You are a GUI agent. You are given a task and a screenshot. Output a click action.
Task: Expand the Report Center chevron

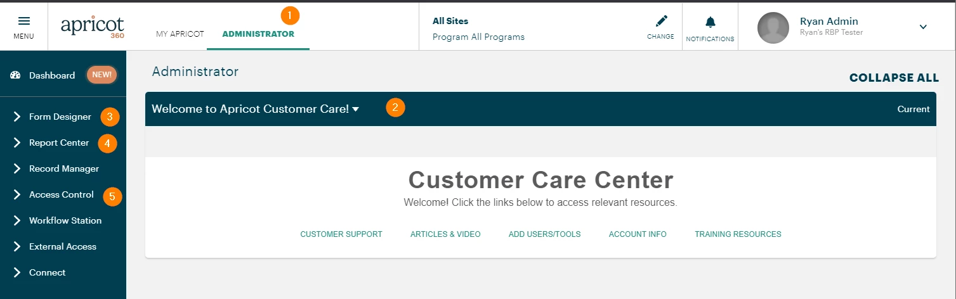(x=17, y=143)
